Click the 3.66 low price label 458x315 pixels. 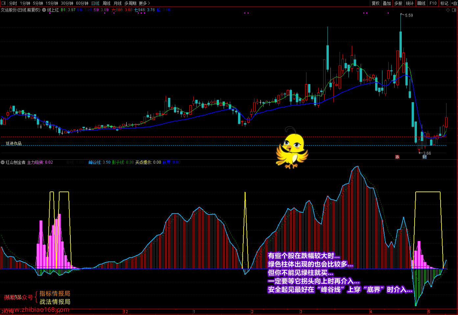click(427, 153)
